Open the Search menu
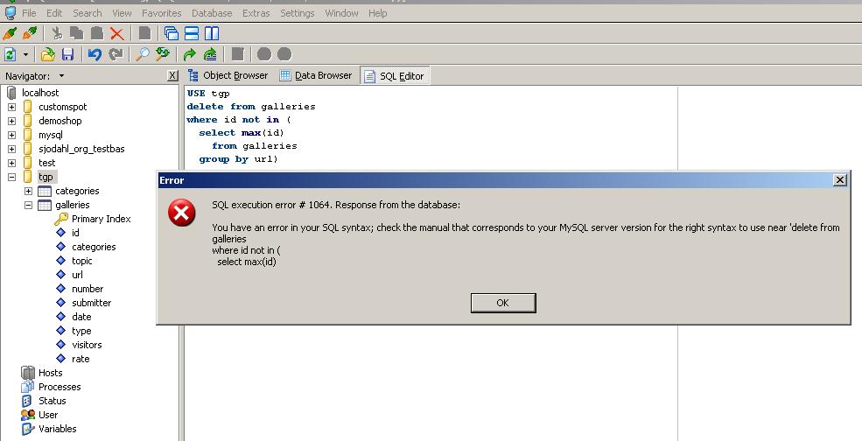Image resolution: width=862 pixels, height=441 pixels. coord(87,12)
